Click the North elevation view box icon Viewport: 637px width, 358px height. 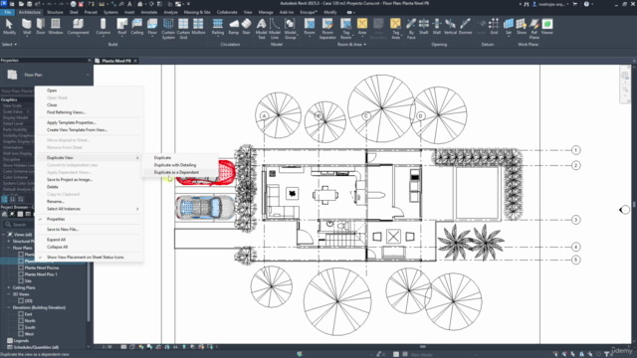[x=21, y=320]
